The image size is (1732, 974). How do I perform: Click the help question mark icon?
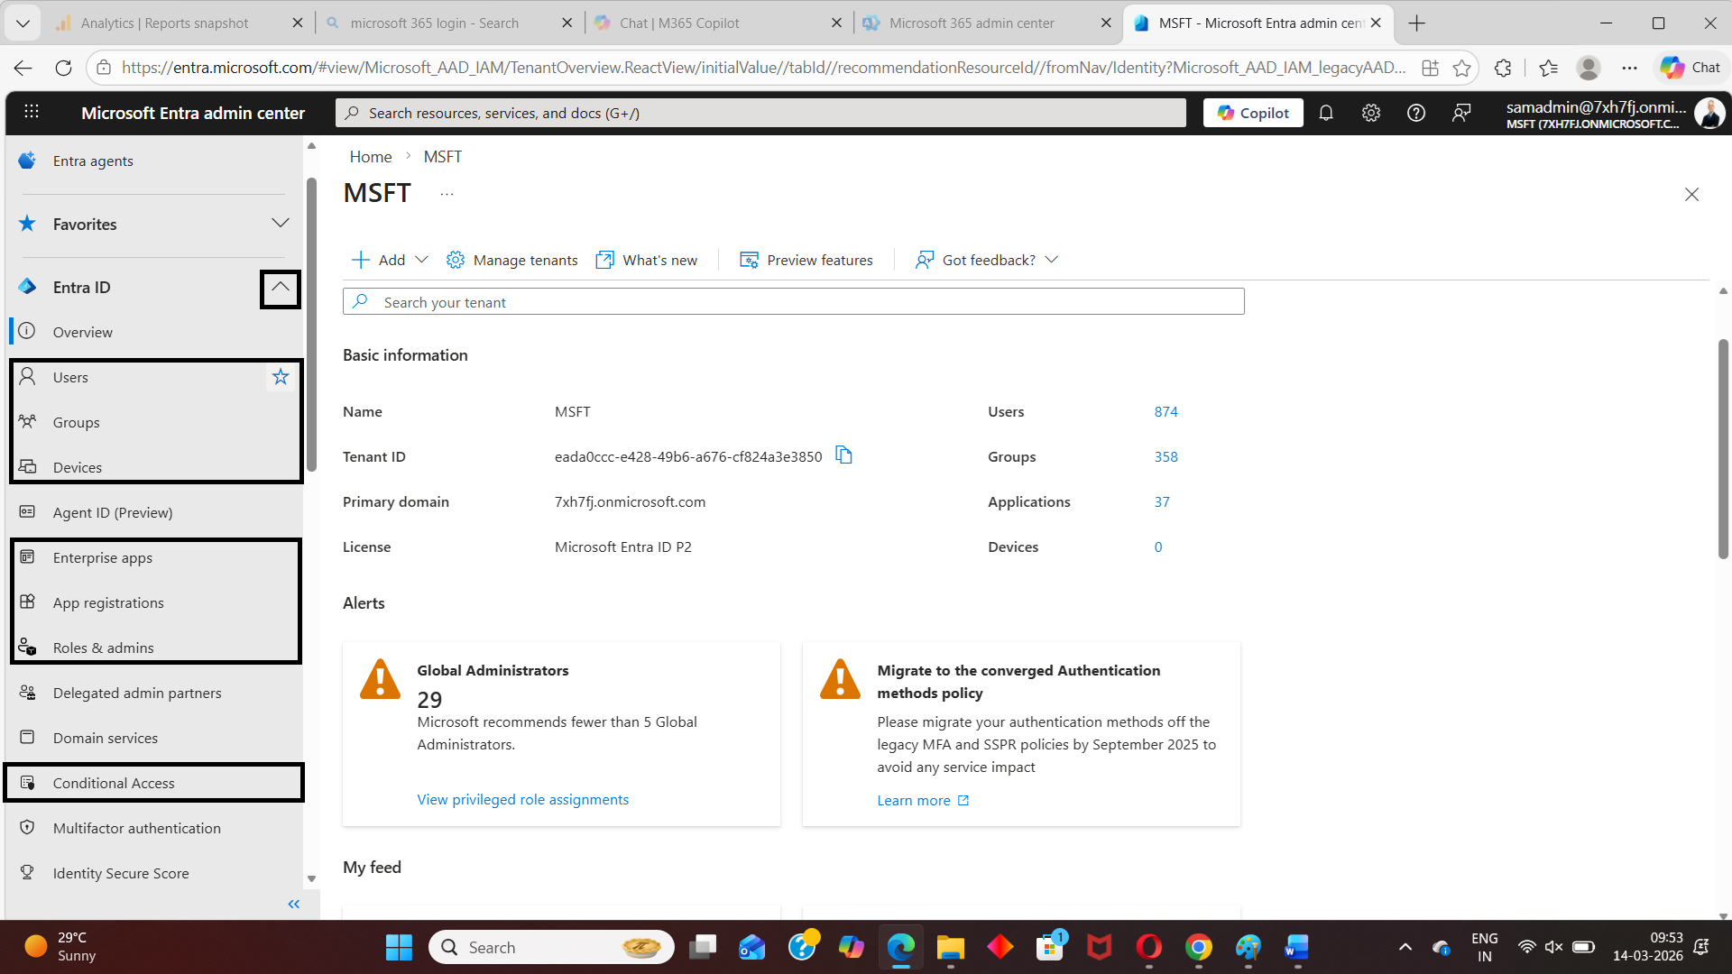(1416, 113)
